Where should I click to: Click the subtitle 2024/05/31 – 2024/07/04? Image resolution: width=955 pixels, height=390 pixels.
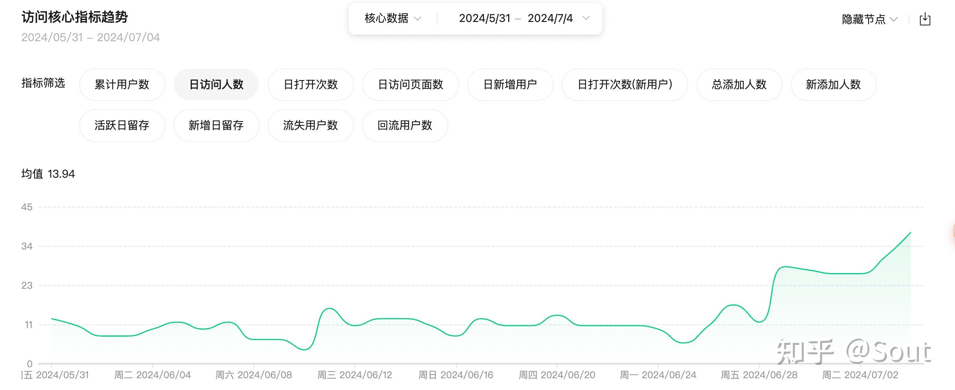pyautogui.click(x=90, y=37)
